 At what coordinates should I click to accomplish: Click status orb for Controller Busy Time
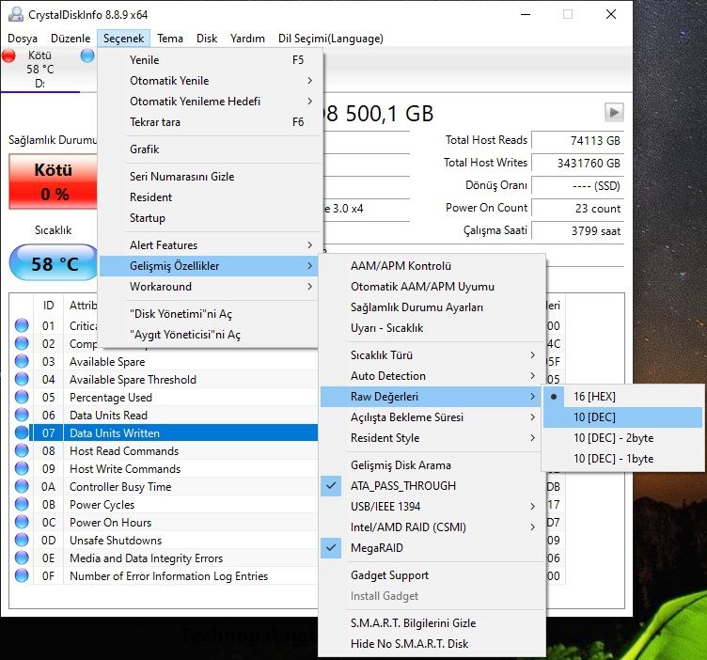coord(22,486)
